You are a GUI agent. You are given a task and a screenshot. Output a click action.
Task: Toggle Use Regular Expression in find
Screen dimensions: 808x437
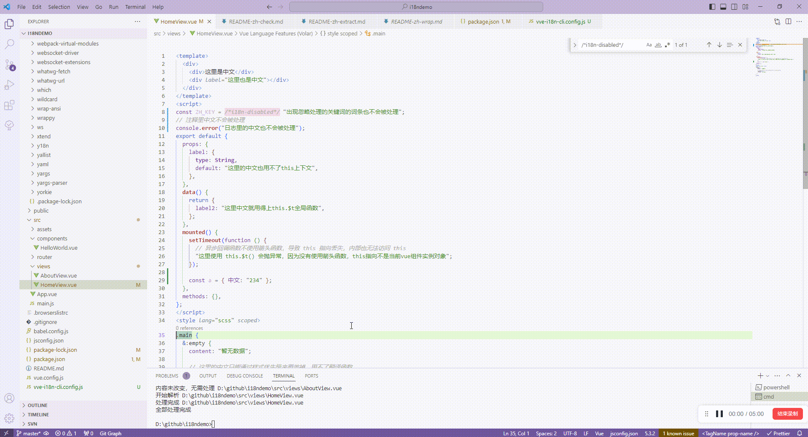(667, 45)
